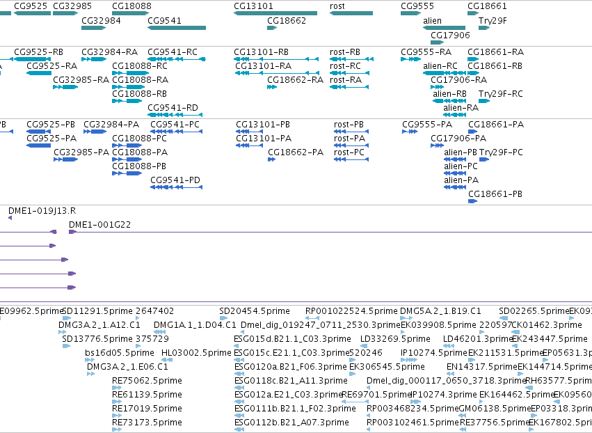This screenshot has width=592, height=433.
Task: Click the CG9555 gene glyph
Action: [410, 13]
